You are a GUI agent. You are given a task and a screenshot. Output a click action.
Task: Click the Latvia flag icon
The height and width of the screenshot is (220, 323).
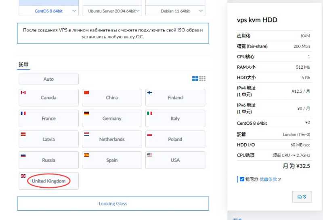coord(23,134)
